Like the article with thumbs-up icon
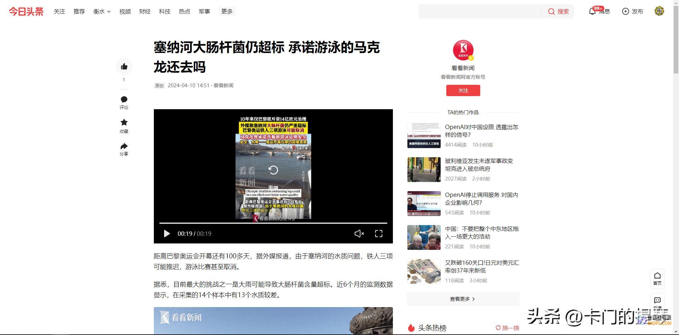The width and height of the screenshot is (679, 335). pos(124,66)
